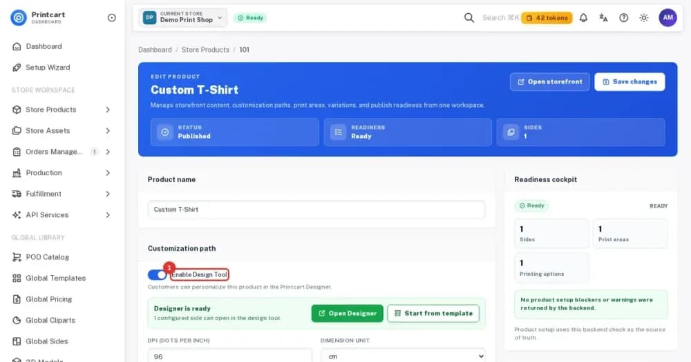Click the Printcart logo icon
Screen dimensions: 691x362
click(x=19, y=18)
